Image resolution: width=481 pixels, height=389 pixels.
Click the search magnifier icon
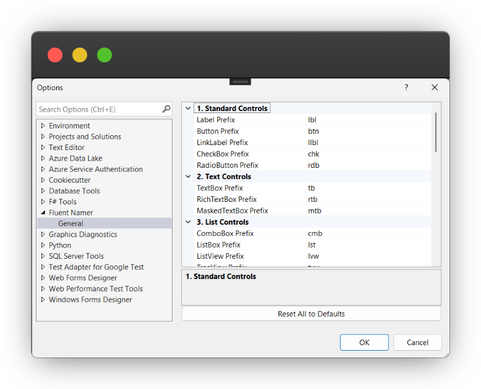pyautogui.click(x=166, y=109)
